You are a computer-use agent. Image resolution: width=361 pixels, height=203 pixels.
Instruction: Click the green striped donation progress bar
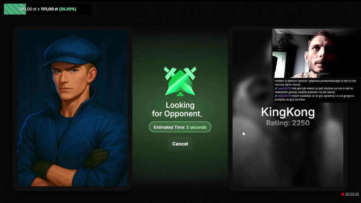[x=15, y=9]
